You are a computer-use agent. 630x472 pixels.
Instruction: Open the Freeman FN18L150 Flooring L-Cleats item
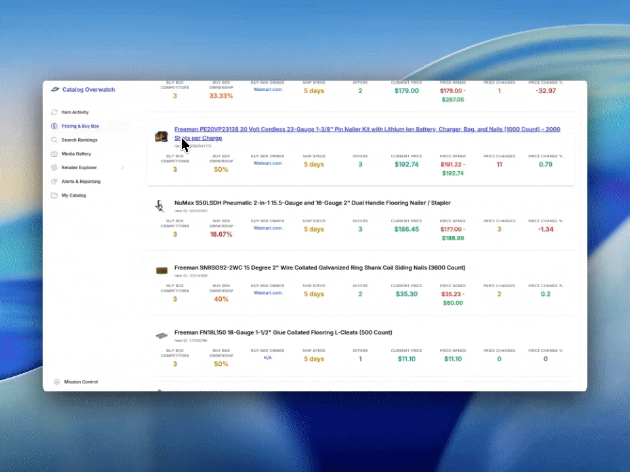coord(283,332)
